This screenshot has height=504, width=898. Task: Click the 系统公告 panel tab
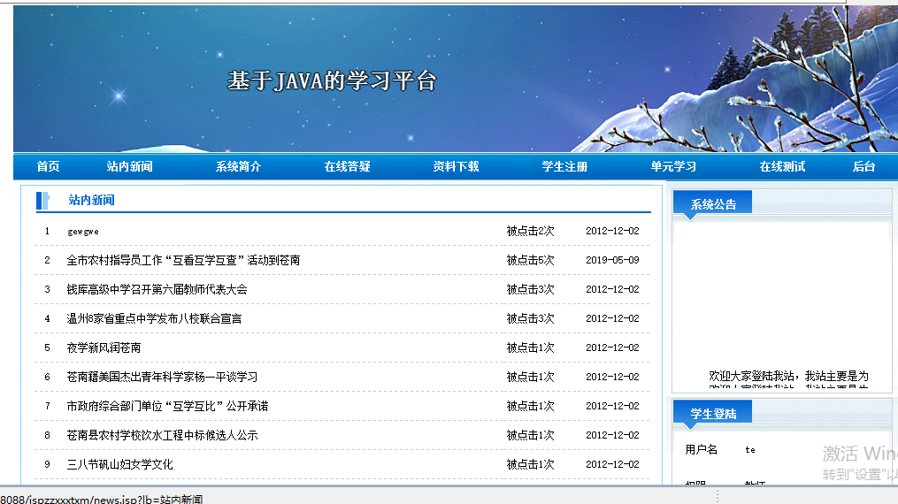(x=713, y=204)
